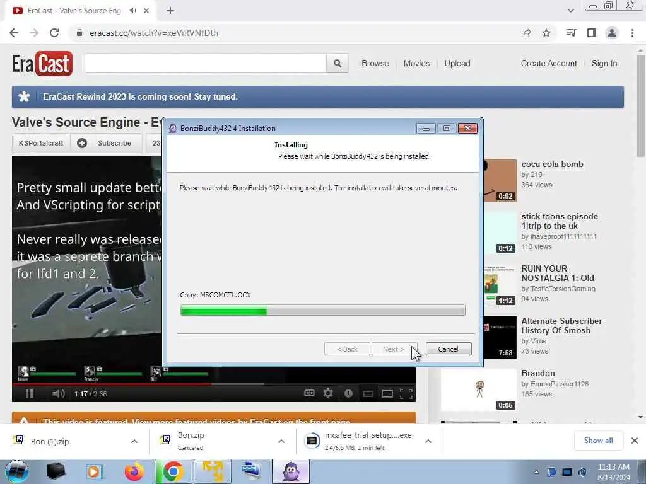This screenshot has height=484, width=646.
Task: Open Firefox from the taskbar
Action: click(134, 471)
